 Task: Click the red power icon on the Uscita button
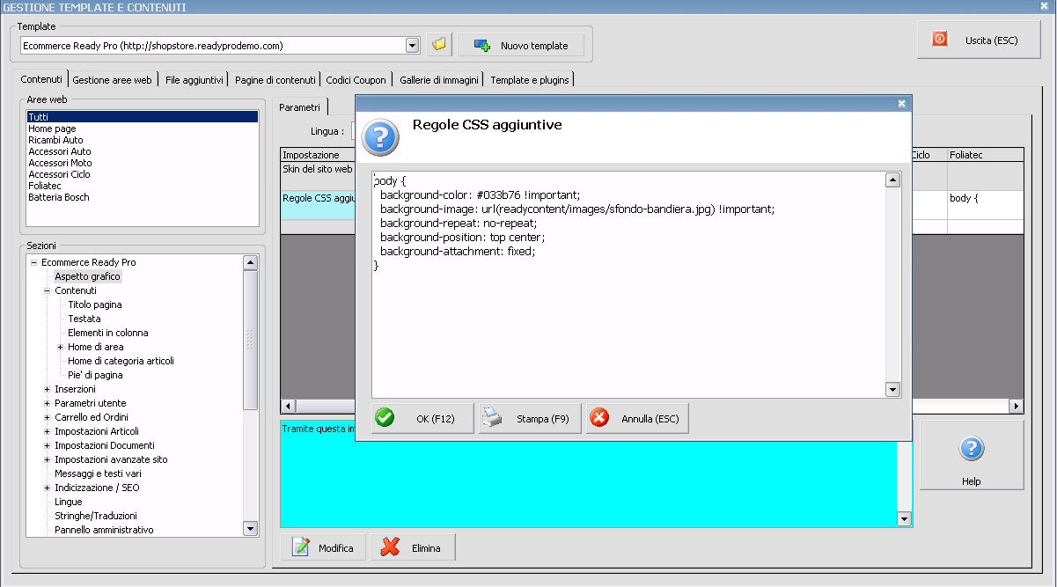pyautogui.click(x=940, y=39)
